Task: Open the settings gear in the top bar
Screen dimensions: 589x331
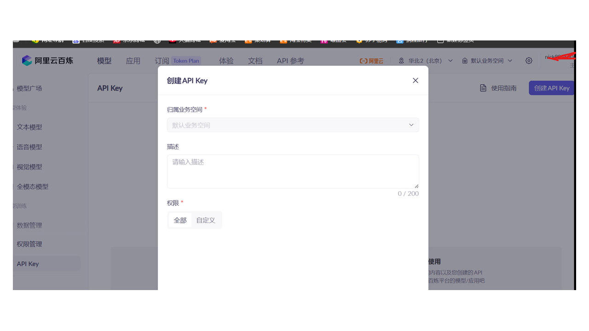Action: [528, 60]
